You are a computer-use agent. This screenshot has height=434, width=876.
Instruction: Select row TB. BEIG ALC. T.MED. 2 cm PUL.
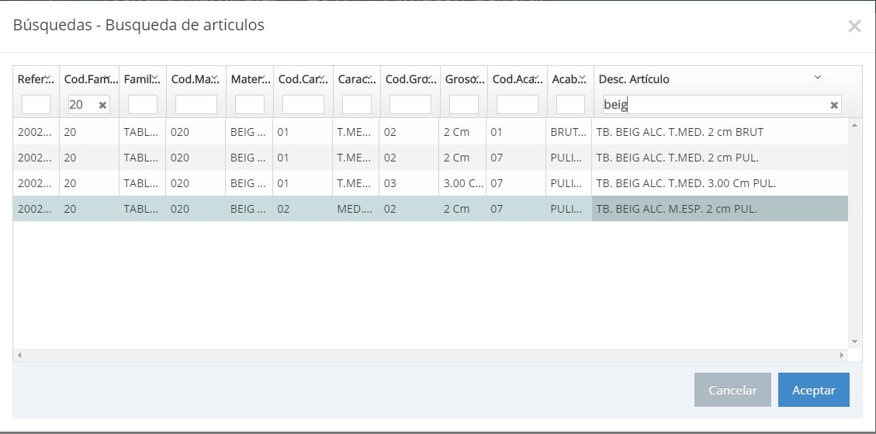(x=430, y=158)
